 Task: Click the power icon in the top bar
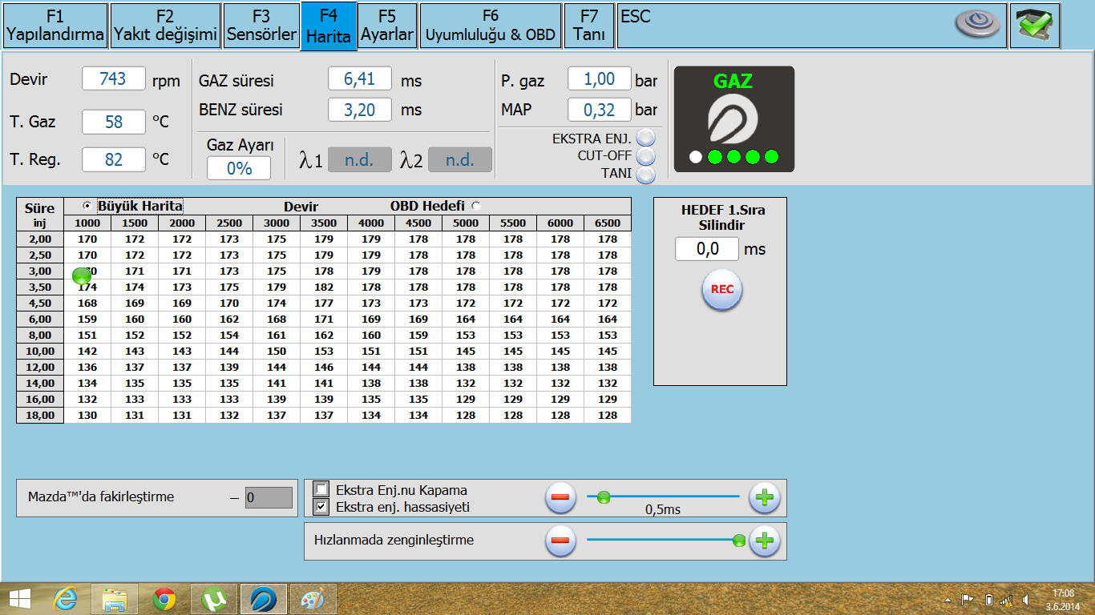979,24
